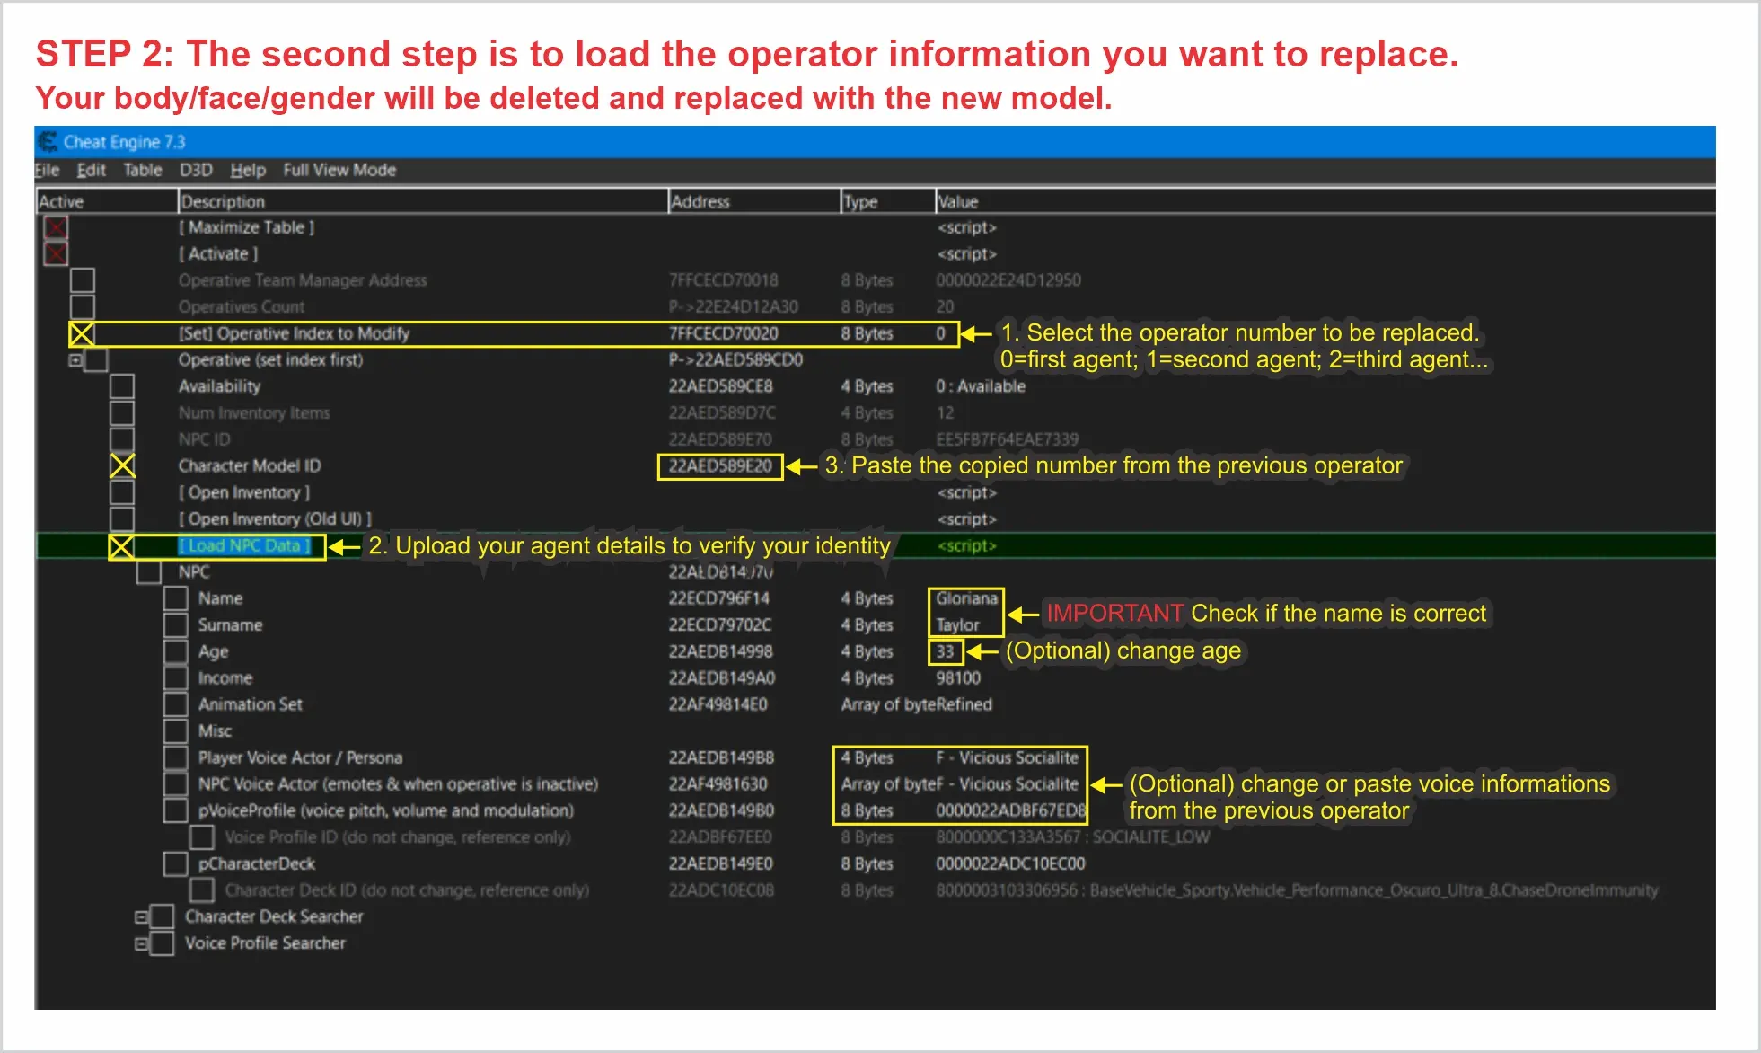Click the Age value 33

pyautogui.click(x=945, y=651)
